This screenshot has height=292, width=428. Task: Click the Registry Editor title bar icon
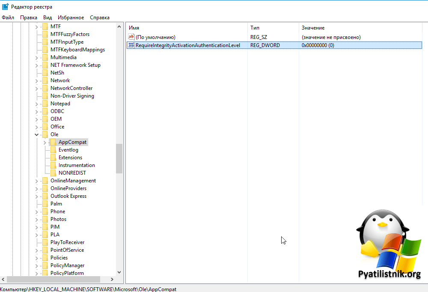[5, 6]
